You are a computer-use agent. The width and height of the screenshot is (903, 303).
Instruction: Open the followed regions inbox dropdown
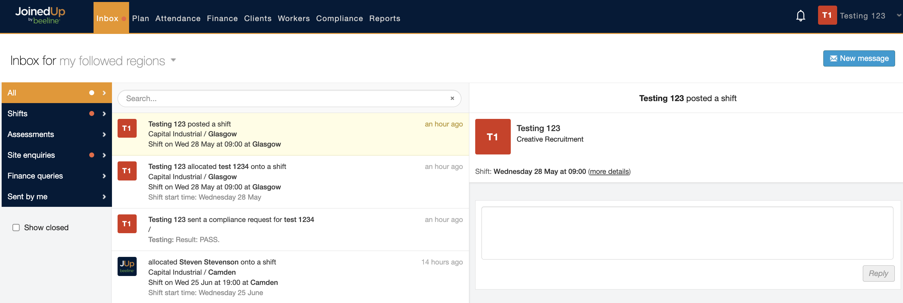(x=173, y=60)
